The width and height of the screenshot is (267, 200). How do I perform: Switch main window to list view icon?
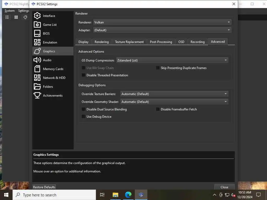(7, 17)
